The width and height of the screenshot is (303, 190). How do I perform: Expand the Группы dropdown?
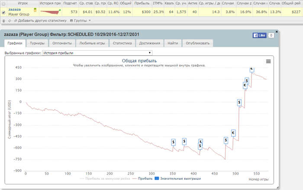point(80,20)
